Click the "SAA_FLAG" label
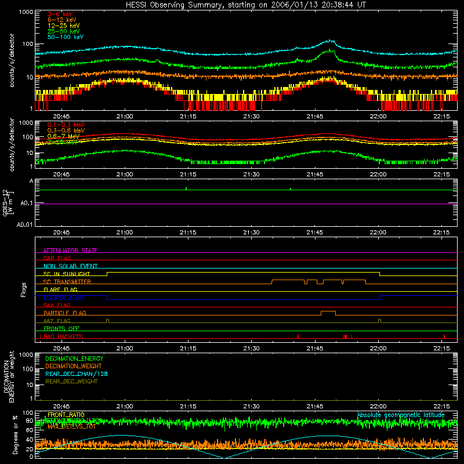 57,305
